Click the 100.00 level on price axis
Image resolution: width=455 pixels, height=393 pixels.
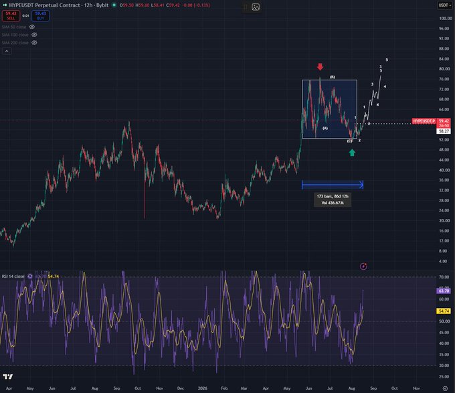446,18
